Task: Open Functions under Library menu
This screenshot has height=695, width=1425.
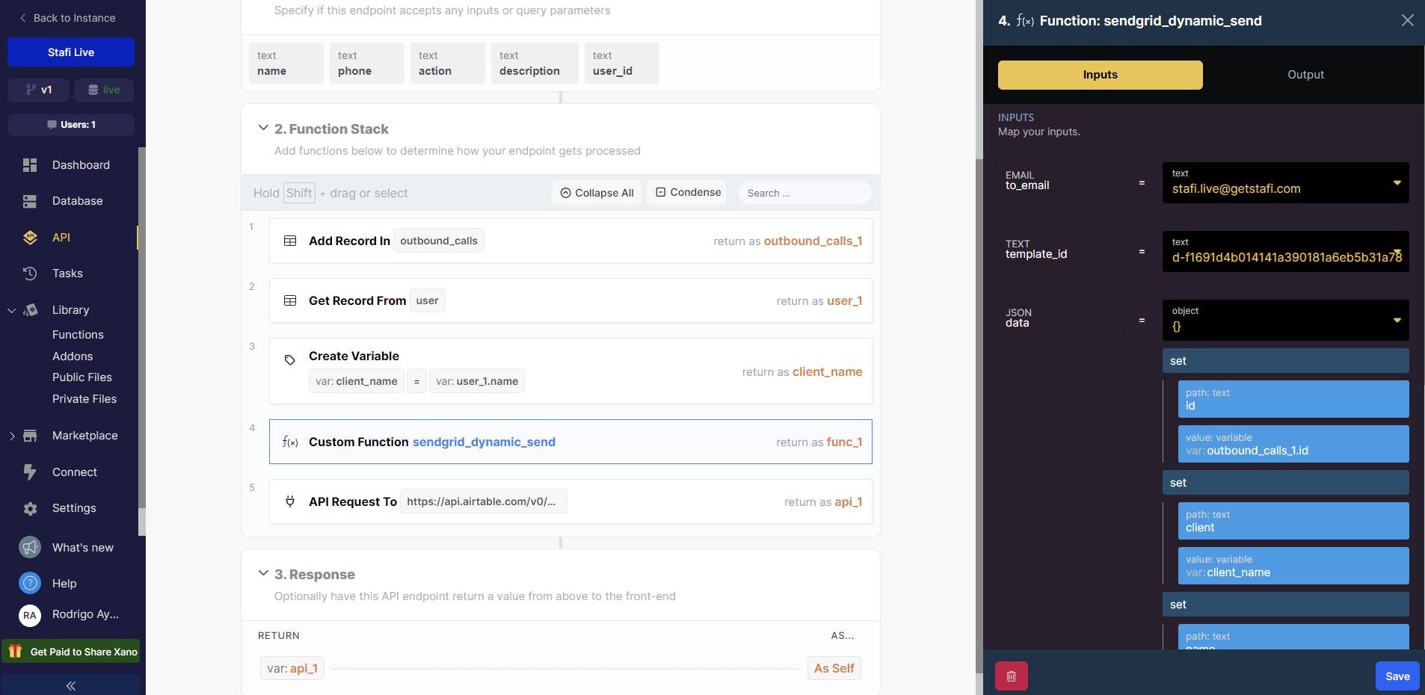Action: [78, 335]
